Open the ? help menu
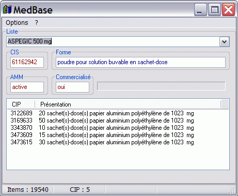This screenshot has width=238, height=196. 36,23
